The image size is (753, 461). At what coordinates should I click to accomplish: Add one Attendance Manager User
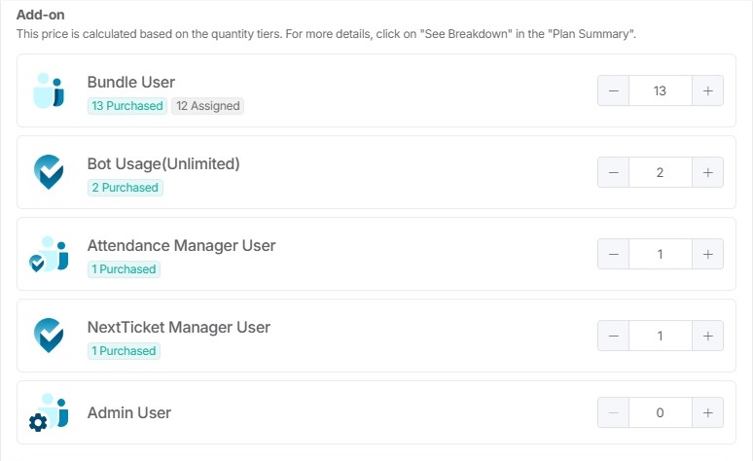pos(707,255)
